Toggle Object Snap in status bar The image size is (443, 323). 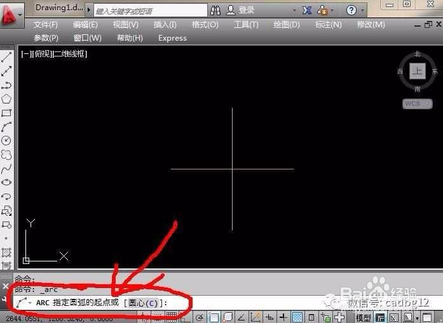coord(214,318)
